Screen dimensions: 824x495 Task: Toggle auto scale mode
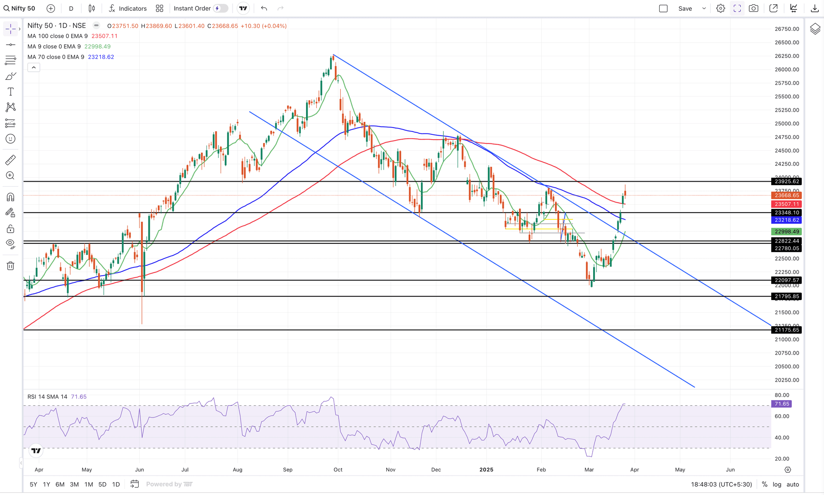793,484
